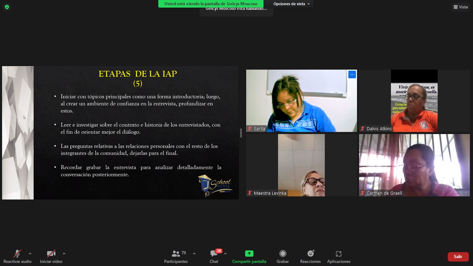Click the green Gelcys Moscoso screen-sharing banner

[x=211, y=4]
